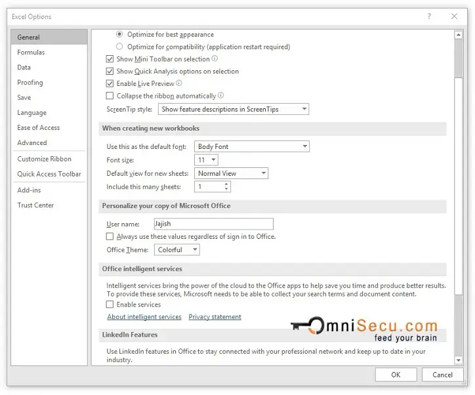Open the Trust Center category

pyautogui.click(x=35, y=205)
